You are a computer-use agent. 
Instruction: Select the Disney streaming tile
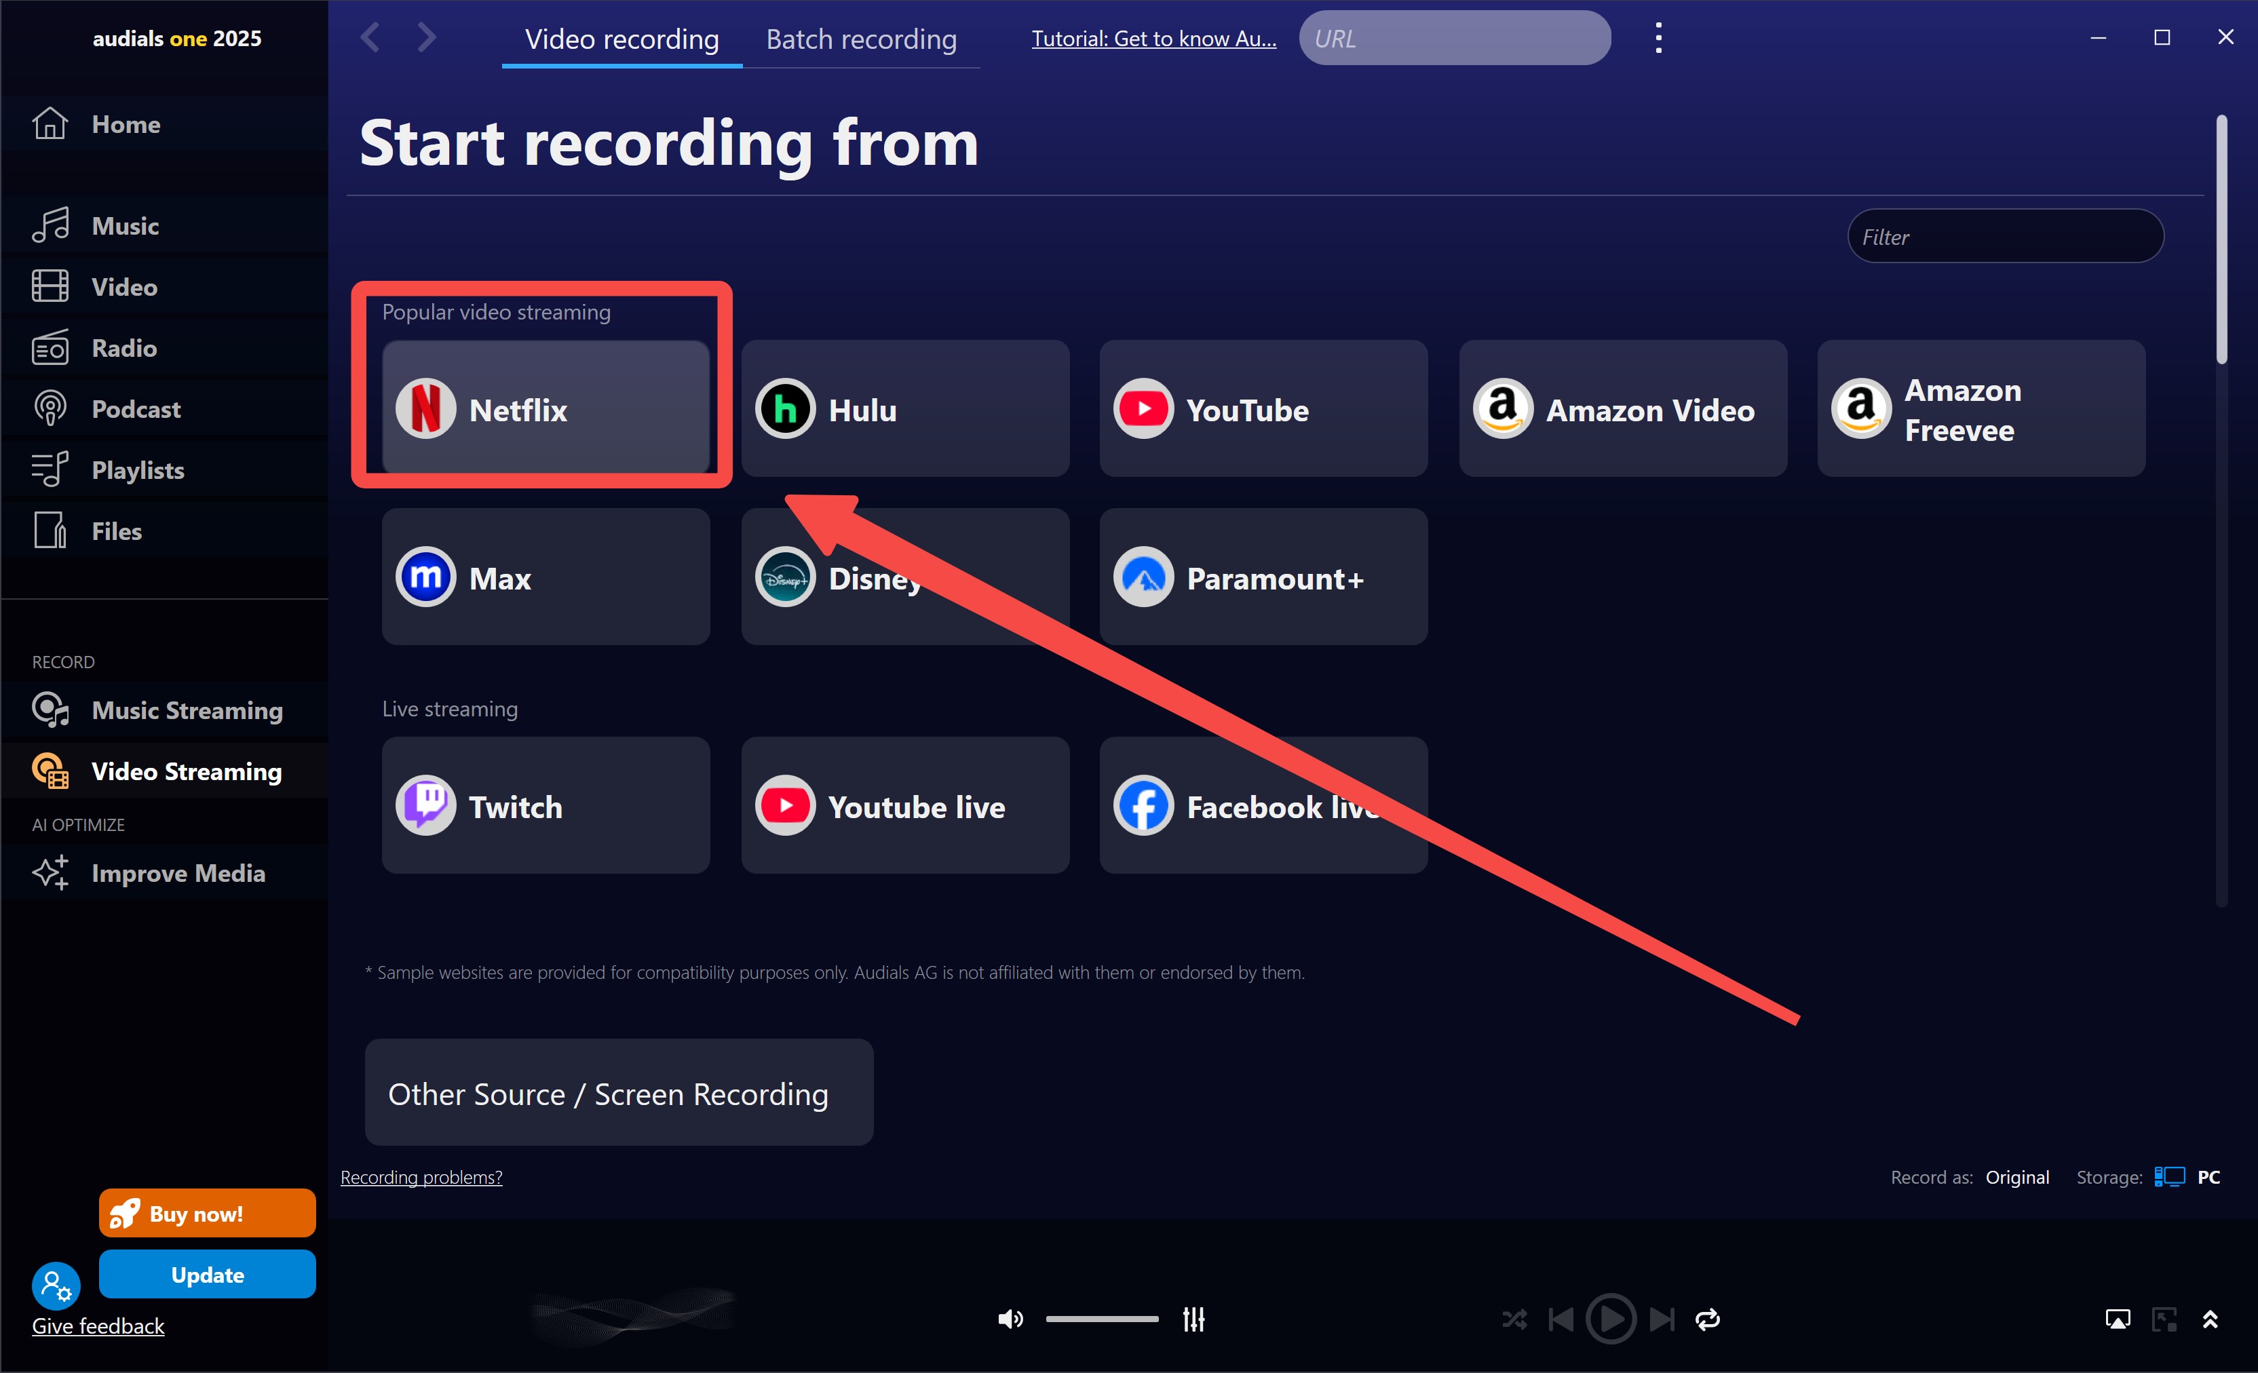[904, 577]
